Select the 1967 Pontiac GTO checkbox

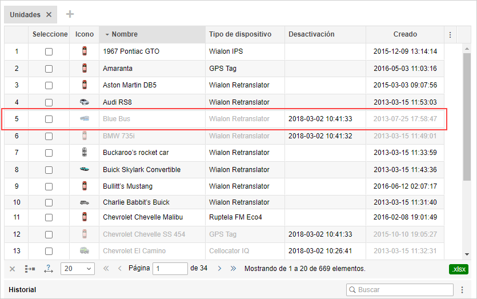pos(49,51)
